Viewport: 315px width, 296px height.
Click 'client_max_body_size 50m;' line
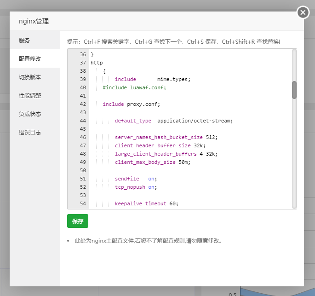[x=153, y=162]
